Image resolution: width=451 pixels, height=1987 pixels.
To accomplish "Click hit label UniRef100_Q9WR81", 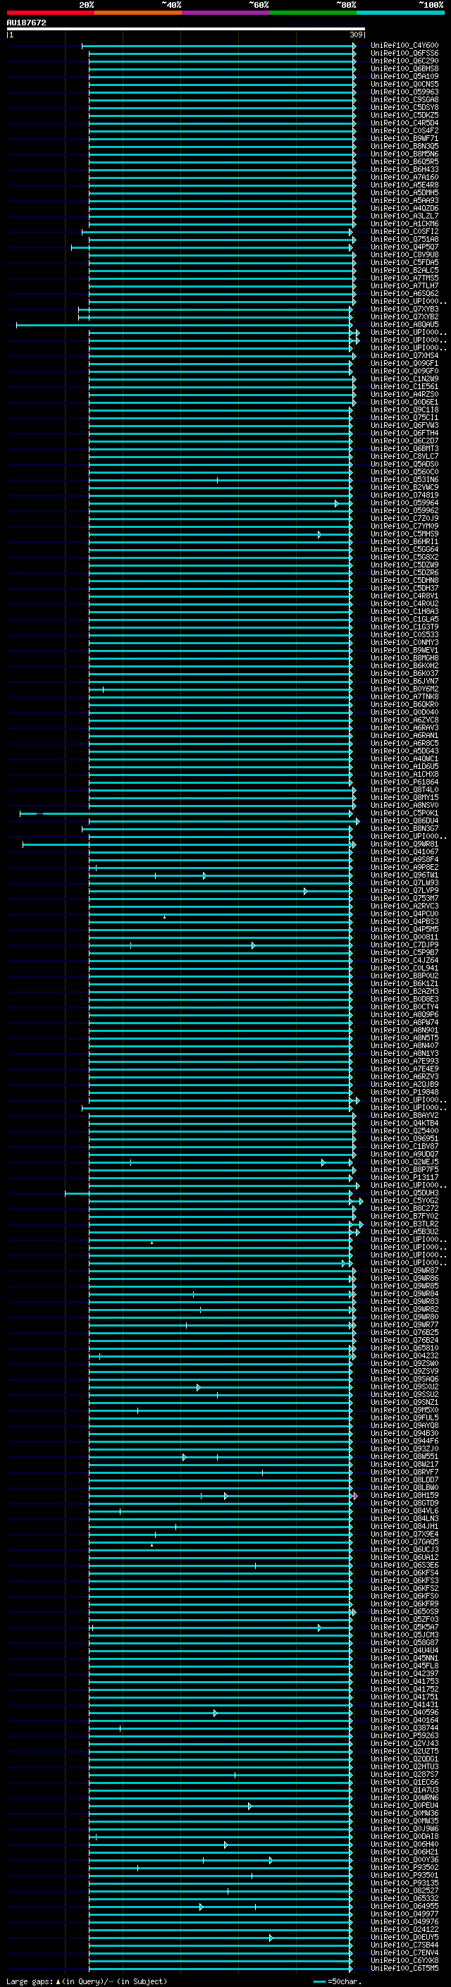I will pyautogui.click(x=404, y=844).
